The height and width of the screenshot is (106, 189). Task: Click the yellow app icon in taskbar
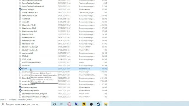click(x=84, y=104)
